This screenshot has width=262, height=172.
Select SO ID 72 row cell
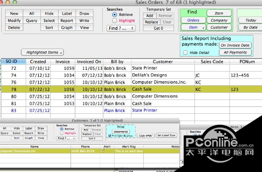point(14,68)
